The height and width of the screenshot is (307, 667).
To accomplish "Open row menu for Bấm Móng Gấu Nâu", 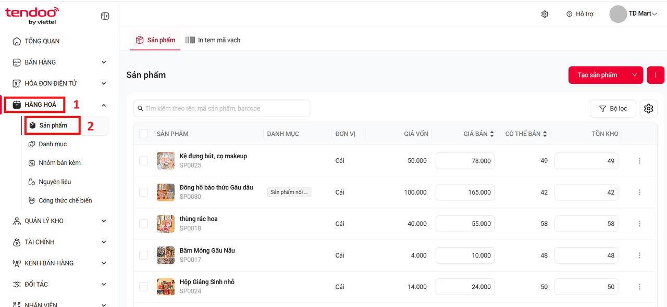I will (639, 255).
